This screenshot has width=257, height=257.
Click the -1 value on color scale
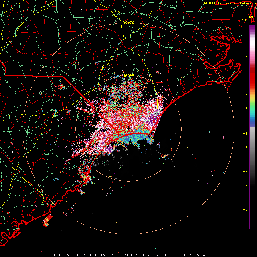point(245,134)
